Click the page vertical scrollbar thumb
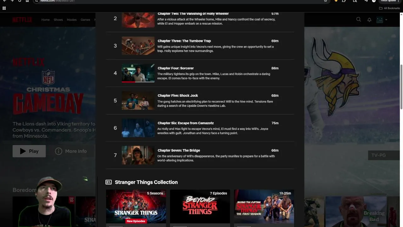Viewport: 403px width, 227px height. (401, 87)
